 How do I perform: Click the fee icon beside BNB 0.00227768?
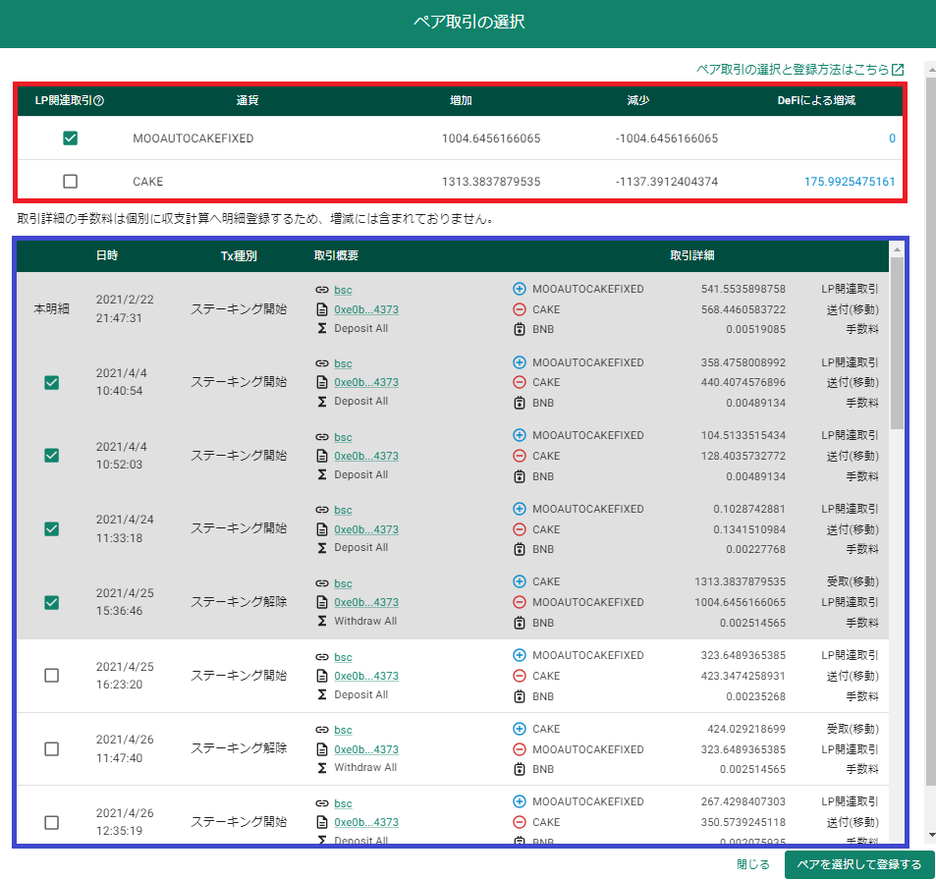click(520, 549)
